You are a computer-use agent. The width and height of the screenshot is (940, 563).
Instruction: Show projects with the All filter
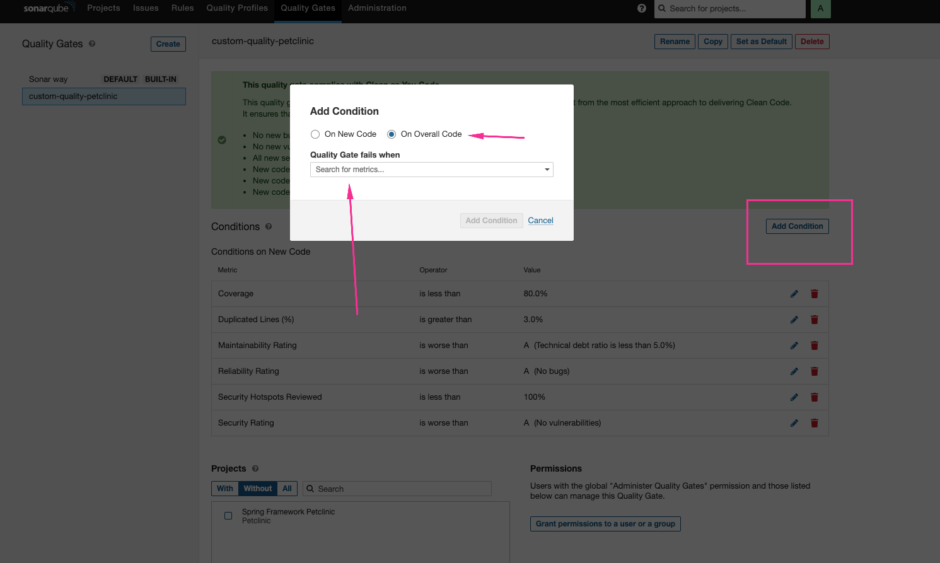click(287, 489)
